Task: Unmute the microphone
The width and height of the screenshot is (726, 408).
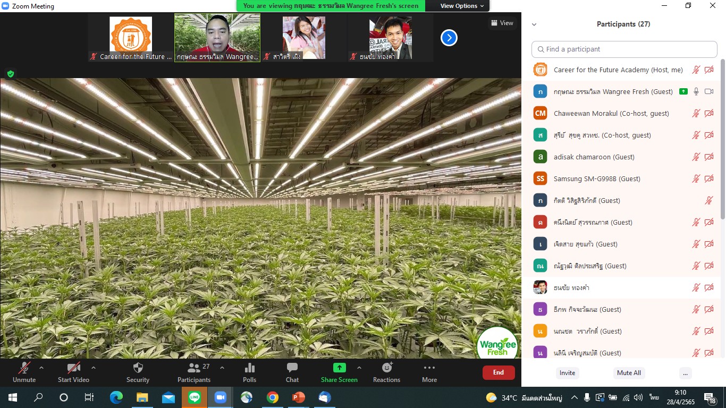Action: (24, 368)
